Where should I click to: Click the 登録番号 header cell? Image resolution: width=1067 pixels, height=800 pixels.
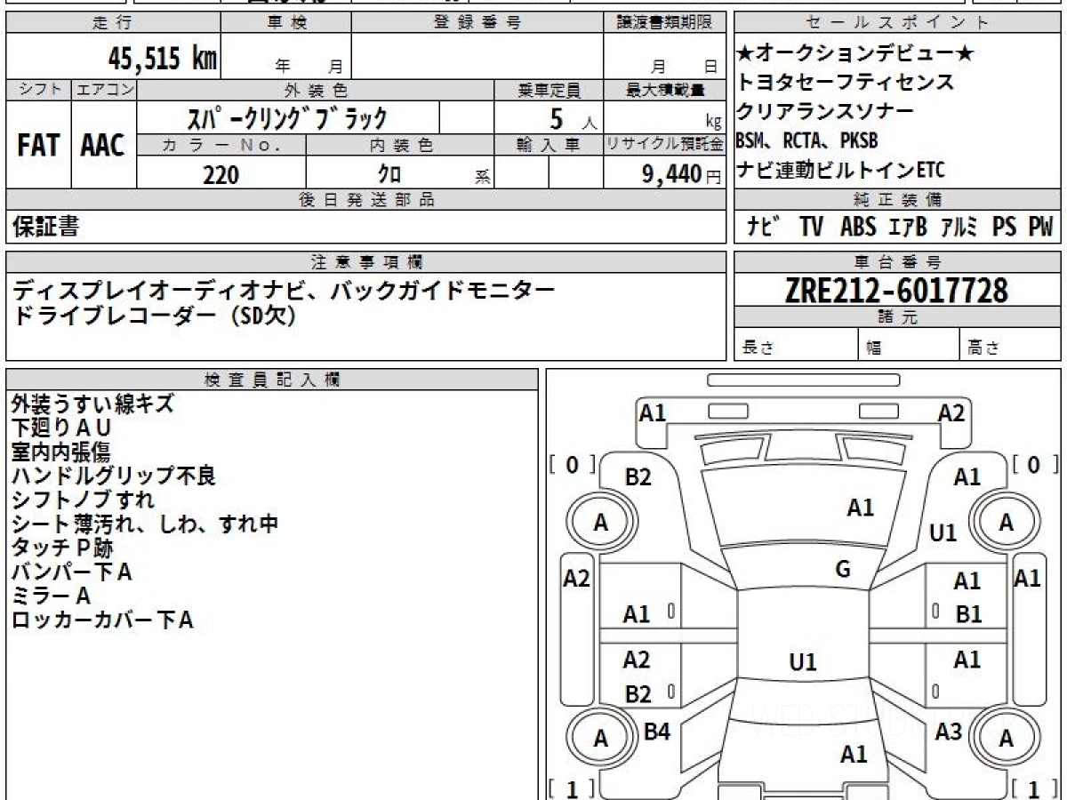[477, 23]
